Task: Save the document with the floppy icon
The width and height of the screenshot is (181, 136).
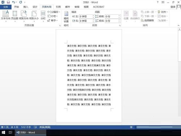Action: [x=8, y=2]
